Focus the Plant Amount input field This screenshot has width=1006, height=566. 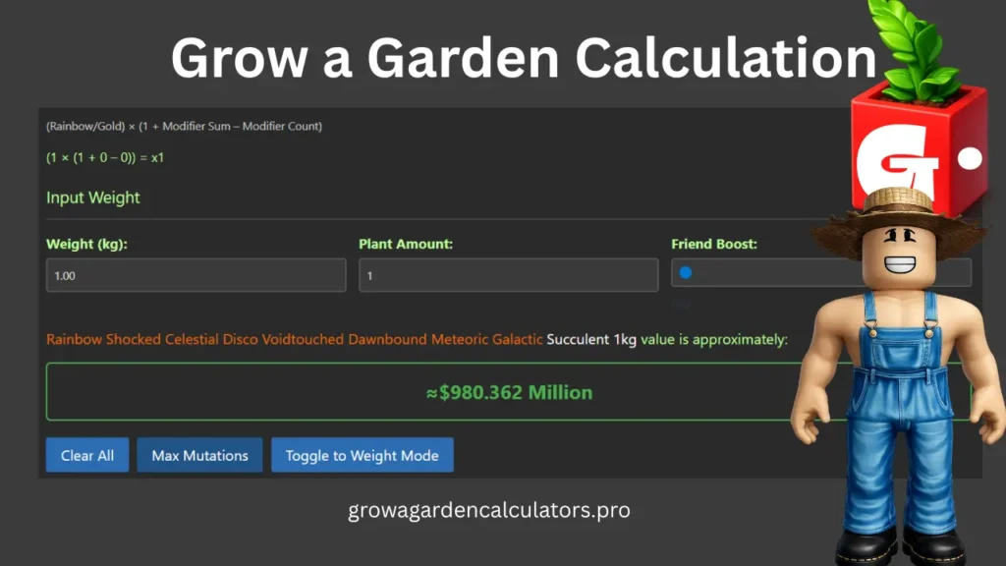508,275
